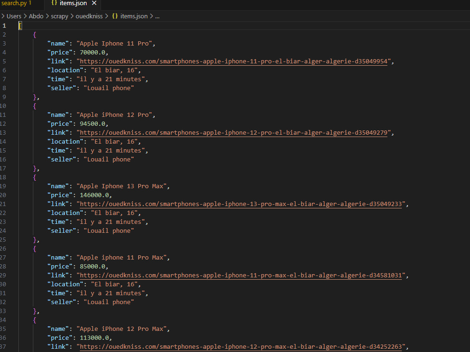Click the "location" key on line 6
The width and height of the screenshot is (470, 352).
(65, 70)
